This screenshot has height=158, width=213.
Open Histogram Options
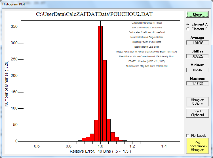pos(197,102)
